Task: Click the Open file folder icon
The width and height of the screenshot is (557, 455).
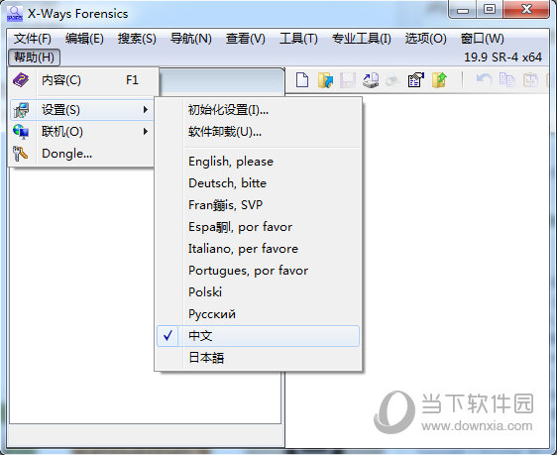Action: (325, 80)
